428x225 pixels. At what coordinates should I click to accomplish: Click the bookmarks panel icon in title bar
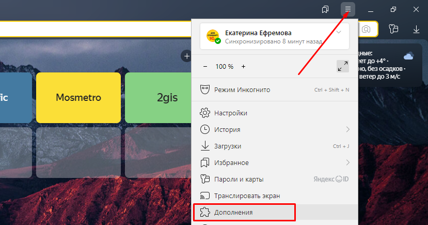325,9
